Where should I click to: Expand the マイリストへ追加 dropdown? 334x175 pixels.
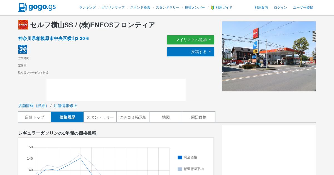click(191, 40)
